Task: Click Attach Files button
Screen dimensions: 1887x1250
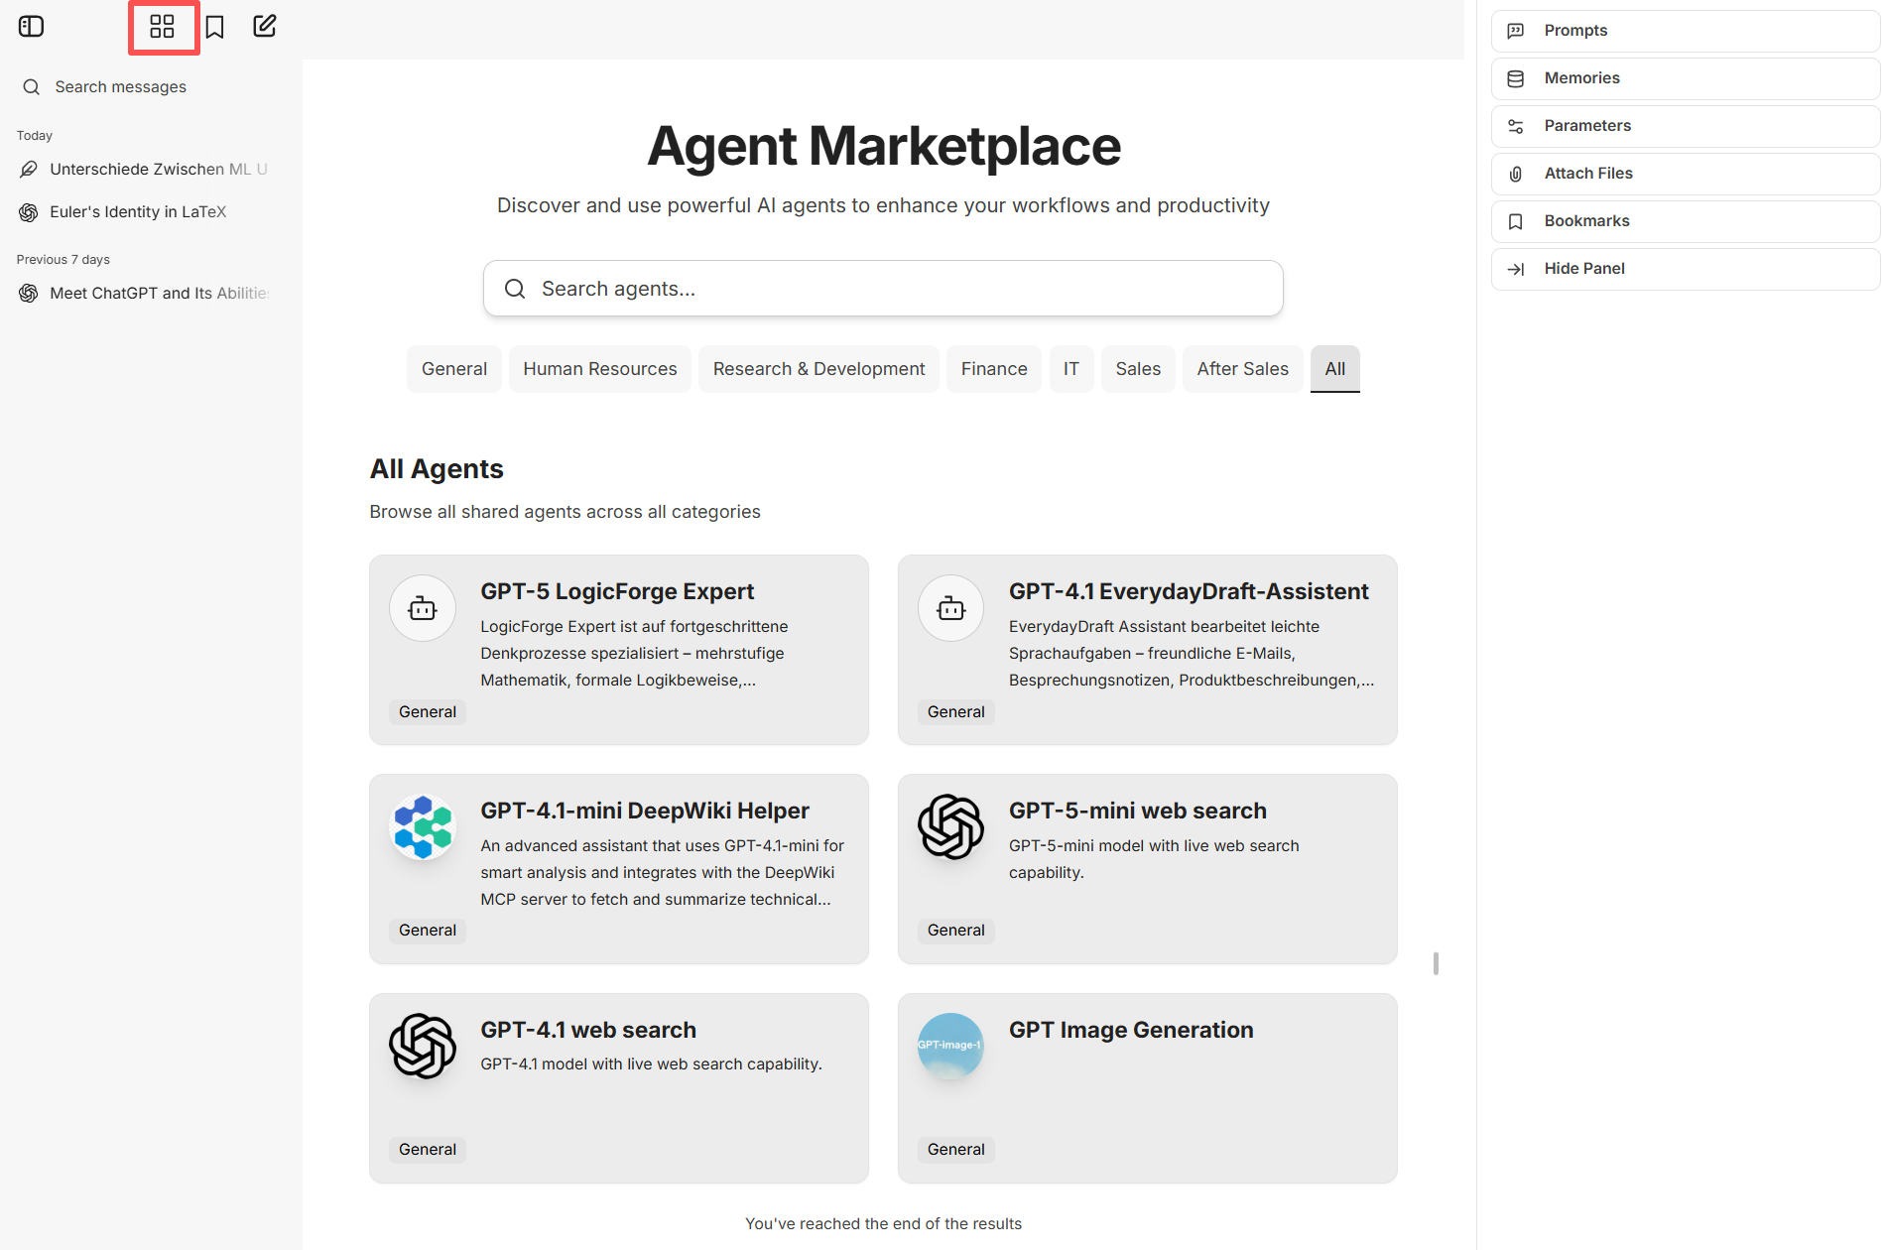Action: 1685,174
